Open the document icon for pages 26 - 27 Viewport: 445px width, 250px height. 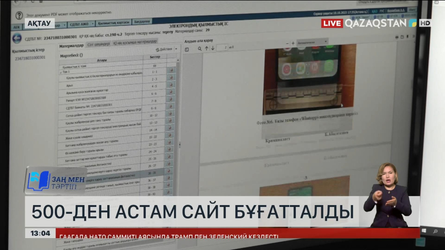coord(169,164)
